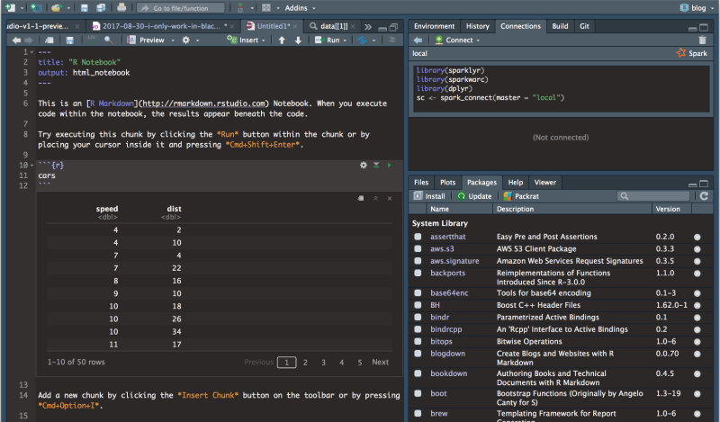Click the create project icon
The height and width of the screenshot is (422, 720).
[x=36, y=8]
